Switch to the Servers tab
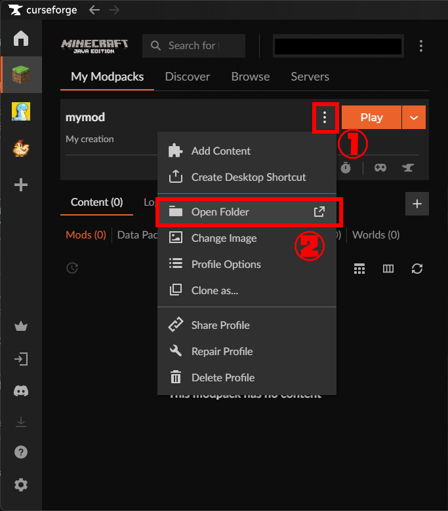This screenshot has height=511, width=448. pos(310,77)
